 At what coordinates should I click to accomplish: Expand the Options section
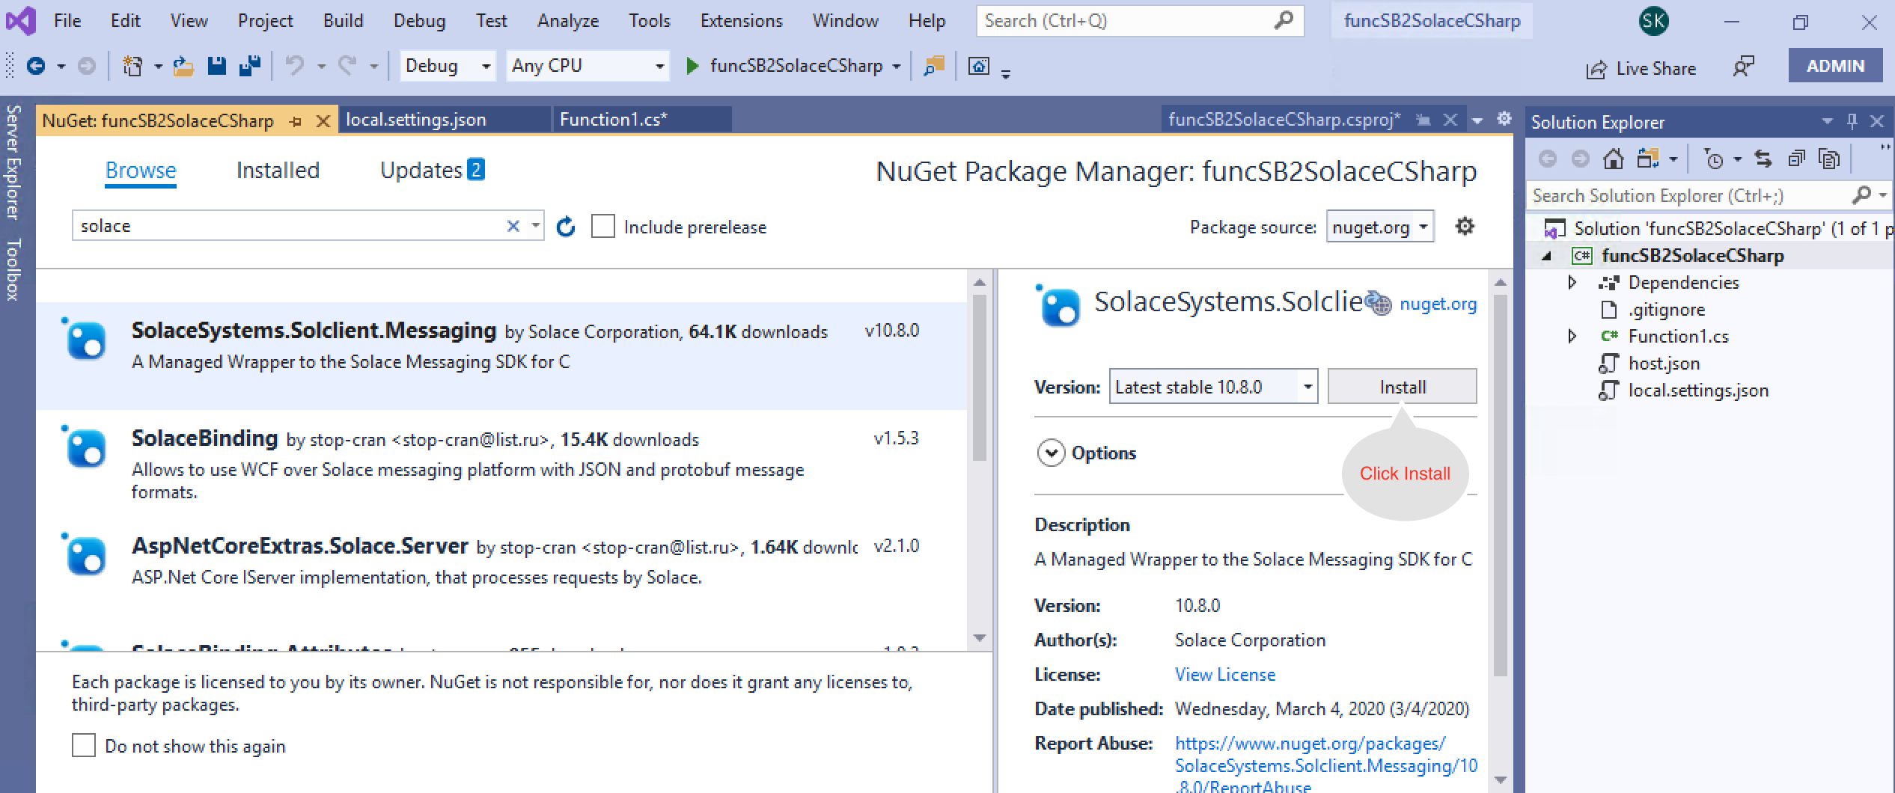1051,453
